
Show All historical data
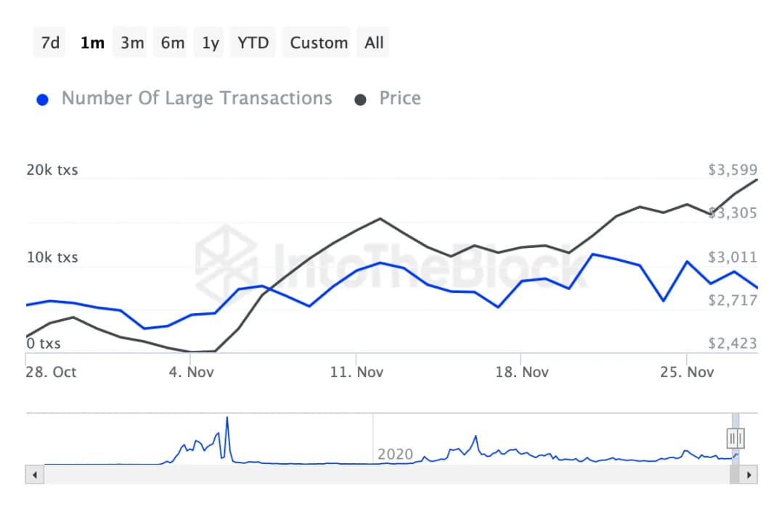click(x=374, y=43)
